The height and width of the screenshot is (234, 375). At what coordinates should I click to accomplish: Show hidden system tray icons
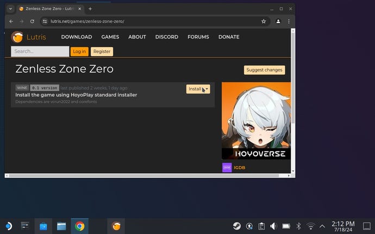[322, 226]
